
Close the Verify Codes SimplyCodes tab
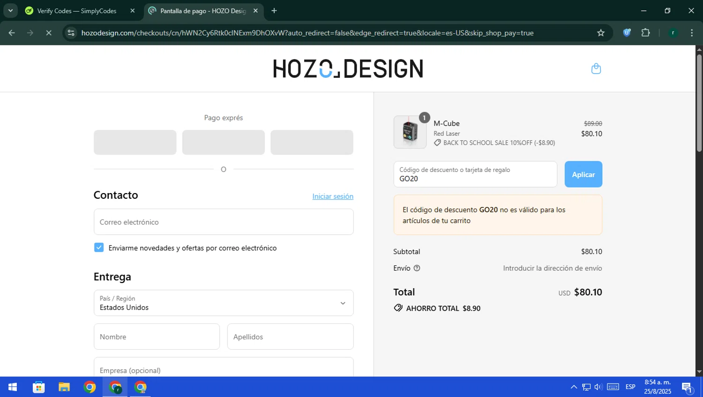(x=133, y=11)
